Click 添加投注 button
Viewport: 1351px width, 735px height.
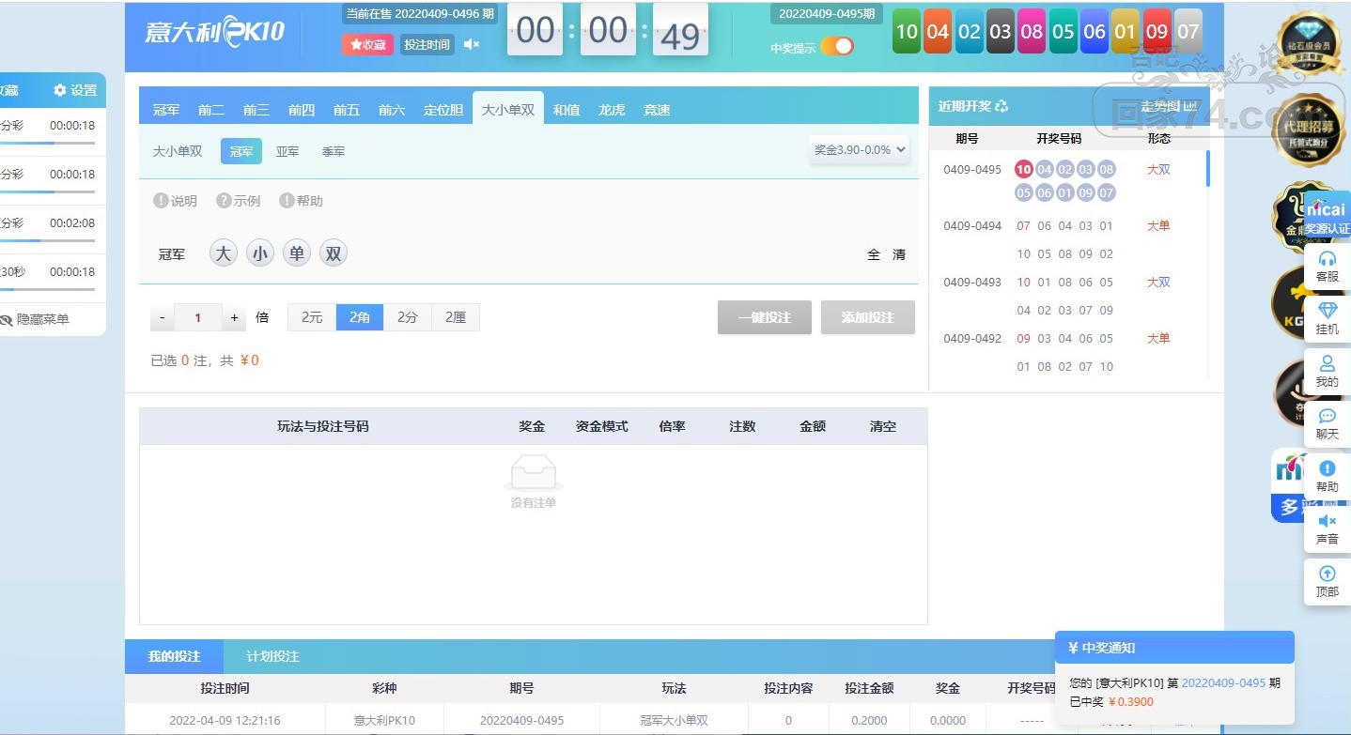pos(868,317)
